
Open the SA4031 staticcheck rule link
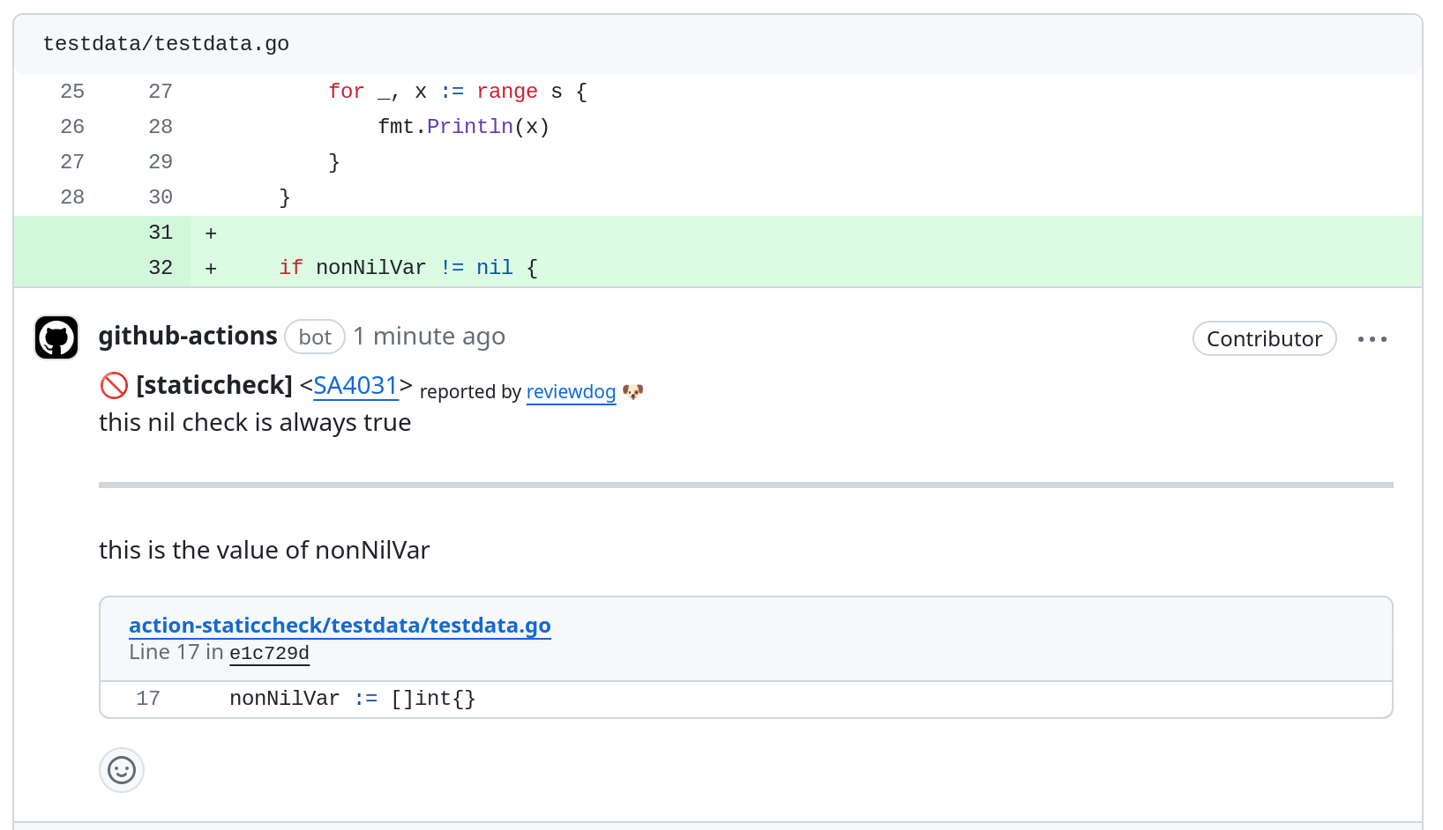click(x=355, y=386)
